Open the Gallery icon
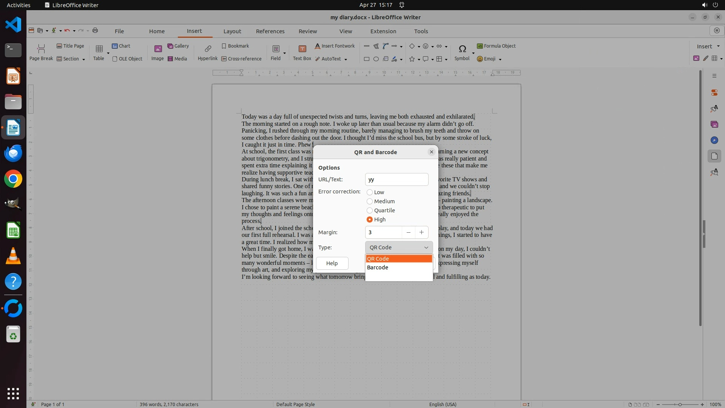The height and width of the screenshot is (408, 725). (x=170, y=46)
